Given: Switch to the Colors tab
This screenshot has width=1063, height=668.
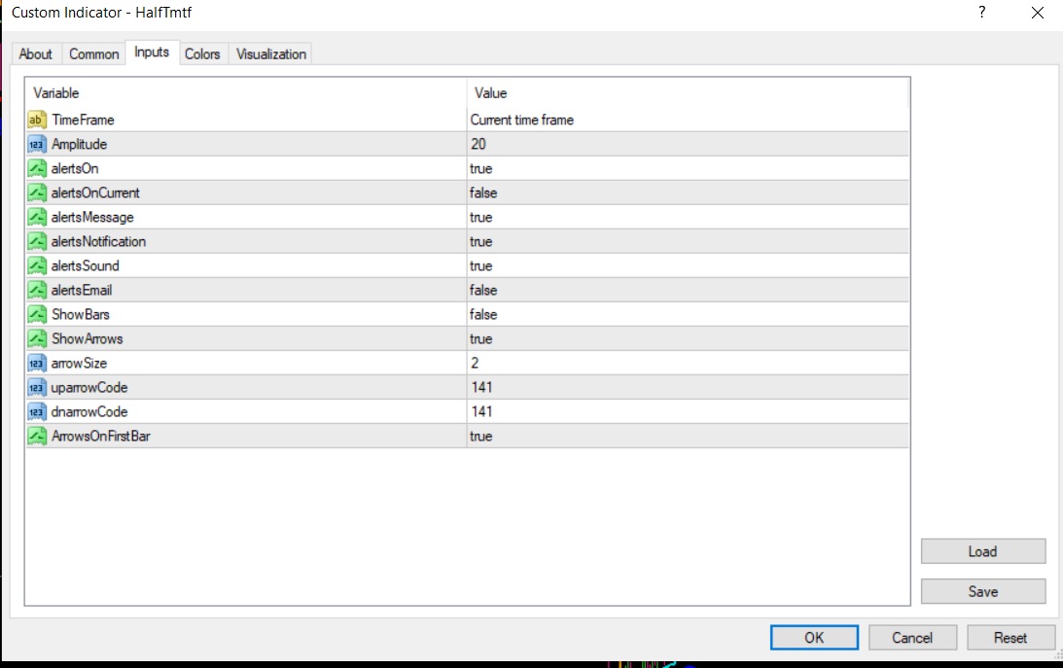Looking at the screenshot, I should pyautogui.click(x=202, y=54).
